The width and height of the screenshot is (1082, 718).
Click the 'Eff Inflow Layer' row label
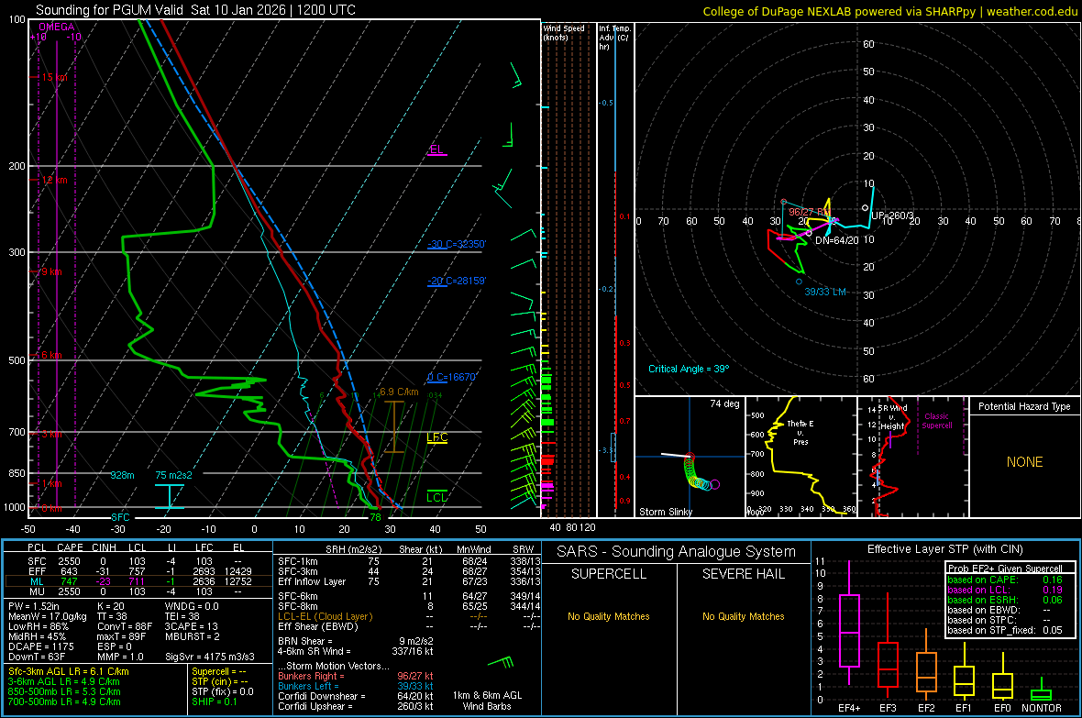click(311, 581)
